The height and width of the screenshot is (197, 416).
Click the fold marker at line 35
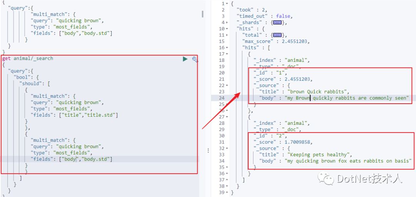coord(227,167)
